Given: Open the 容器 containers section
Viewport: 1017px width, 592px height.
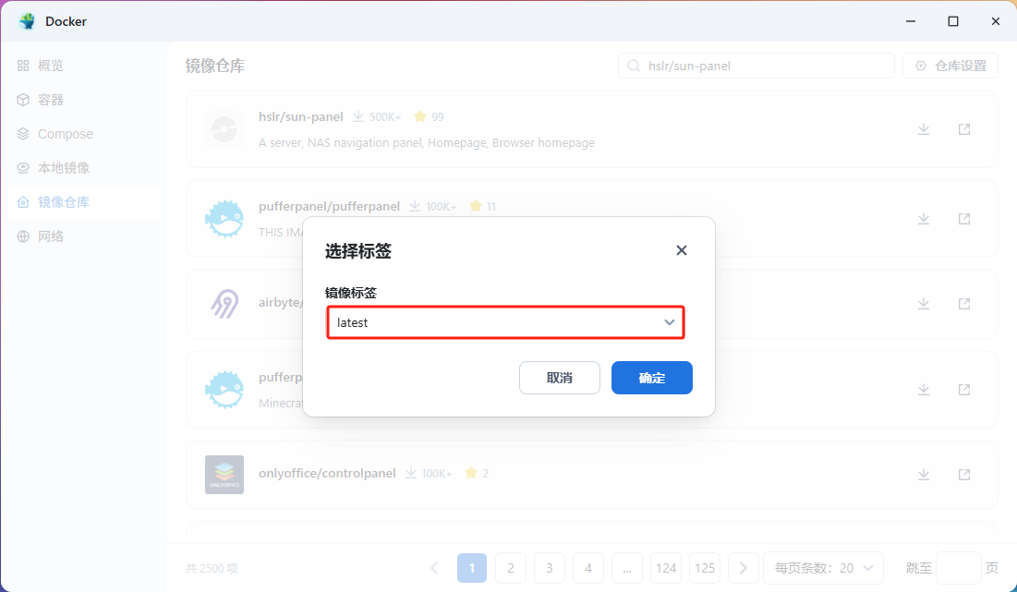Looking at the screenshot, I should [x=84, y=100].
